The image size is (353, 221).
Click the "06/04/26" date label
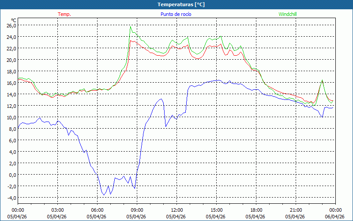click(335, 217)
